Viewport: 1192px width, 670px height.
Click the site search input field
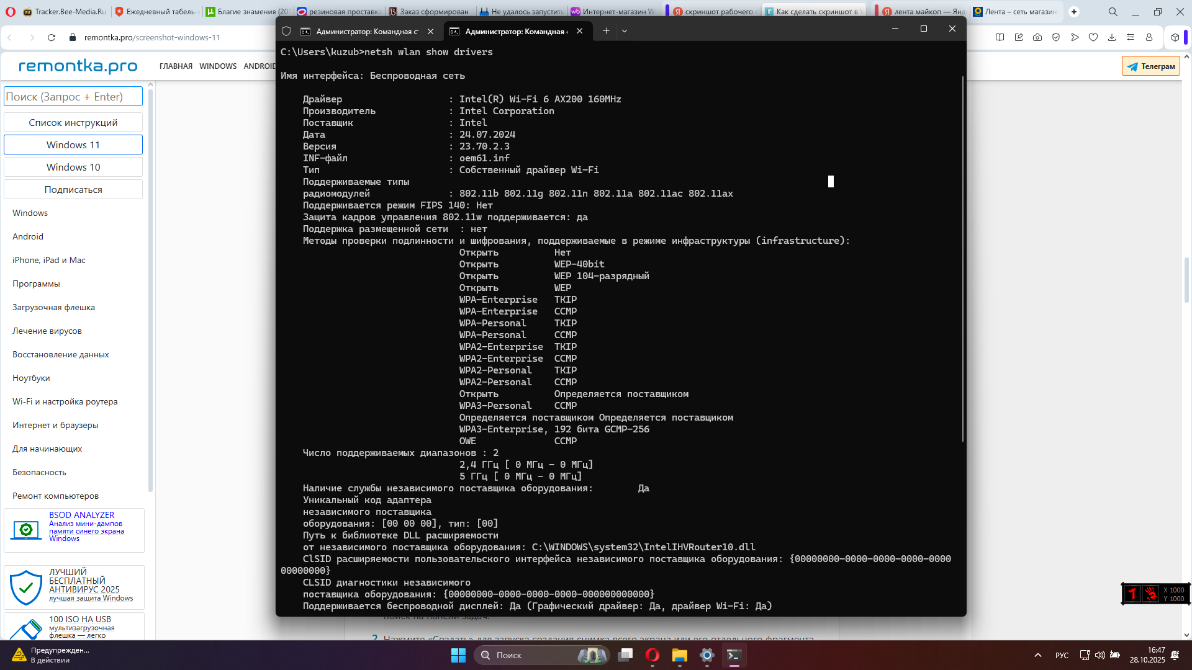coord(73,97)
